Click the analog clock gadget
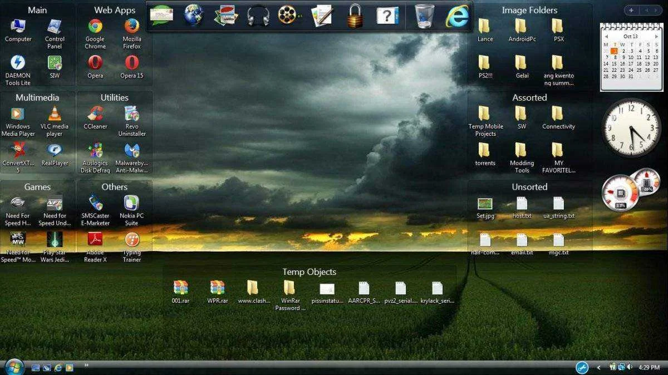This screenshot has height=375, width=668. tap(631, 127)
